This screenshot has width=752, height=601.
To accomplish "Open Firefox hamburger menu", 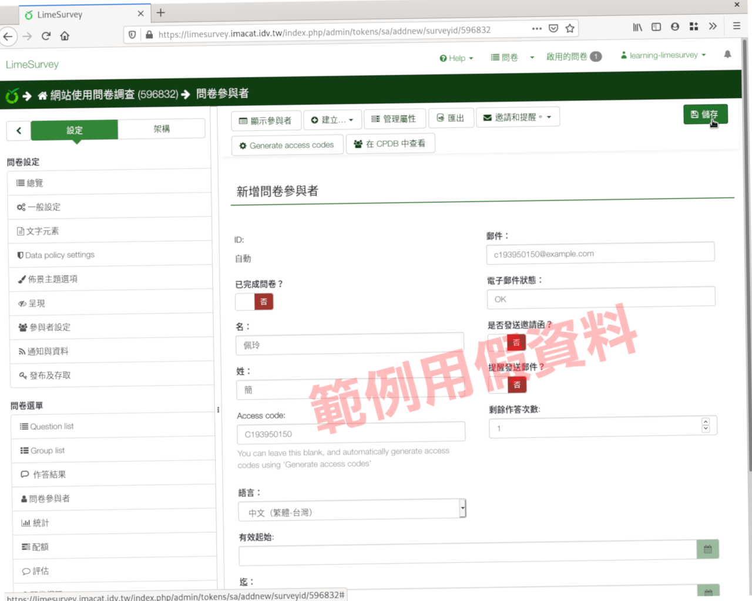I will pyautogui.click(x=736, y=26).
